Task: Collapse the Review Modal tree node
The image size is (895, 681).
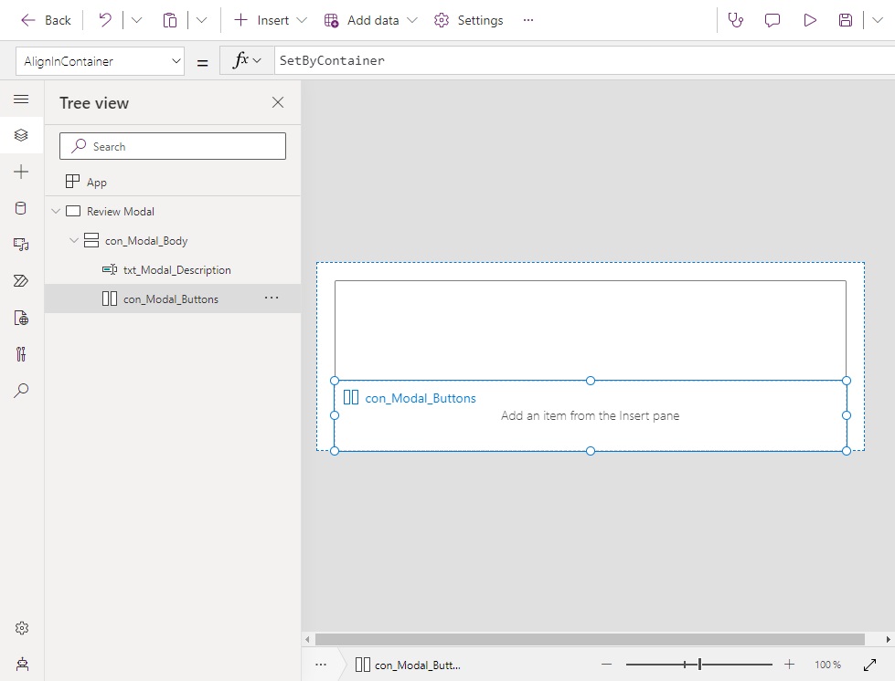Action: (x=58, y=211)
